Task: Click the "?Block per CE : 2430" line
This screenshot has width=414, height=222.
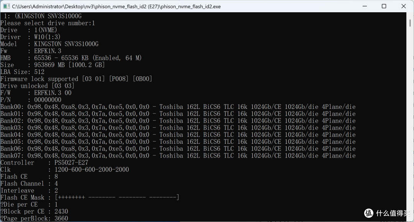Action: (x=34, y=211)
